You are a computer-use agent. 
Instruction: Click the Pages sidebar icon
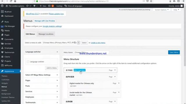tap(2, 35)
